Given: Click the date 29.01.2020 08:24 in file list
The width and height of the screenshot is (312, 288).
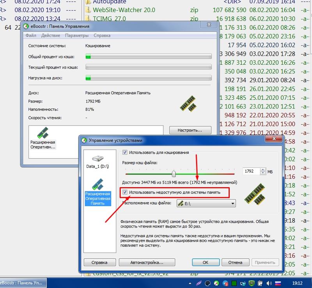Looking at the screenshot, I should tap(272, 80).
